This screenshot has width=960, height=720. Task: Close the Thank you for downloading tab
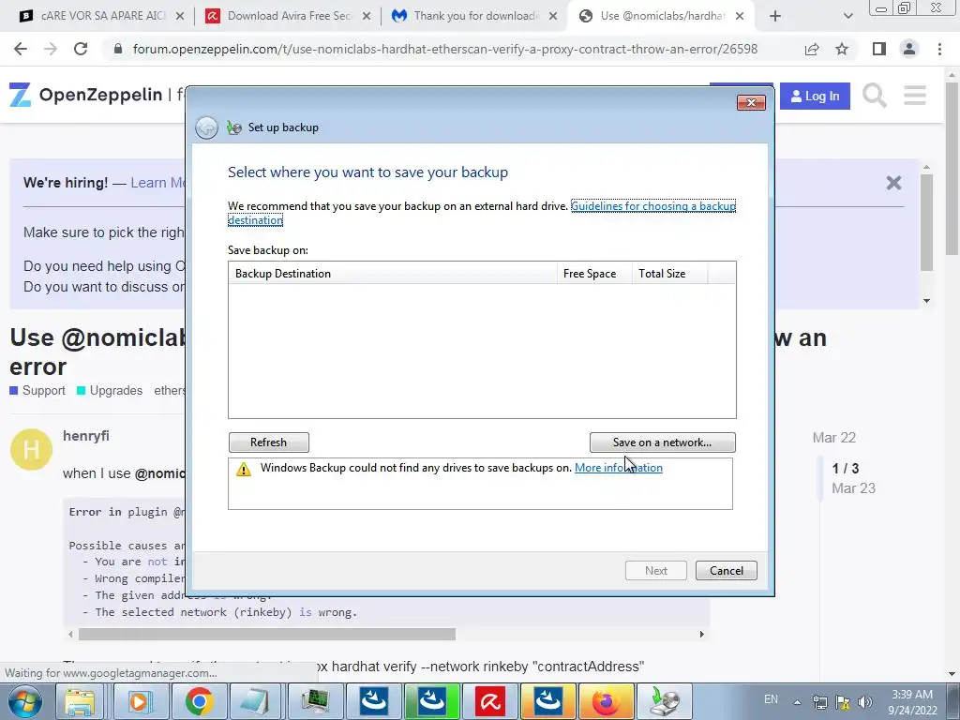(x=553, y=17)
